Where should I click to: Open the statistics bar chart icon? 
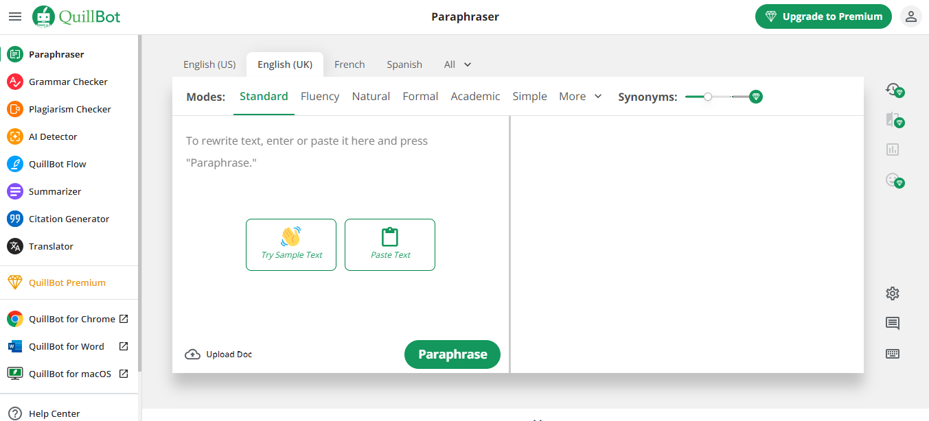(x=893, y=149)
